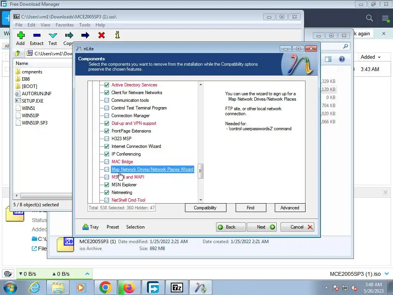Click the 7-Zip Info icon
This screenshot has height=295, width=393.
tap(117, 35)
